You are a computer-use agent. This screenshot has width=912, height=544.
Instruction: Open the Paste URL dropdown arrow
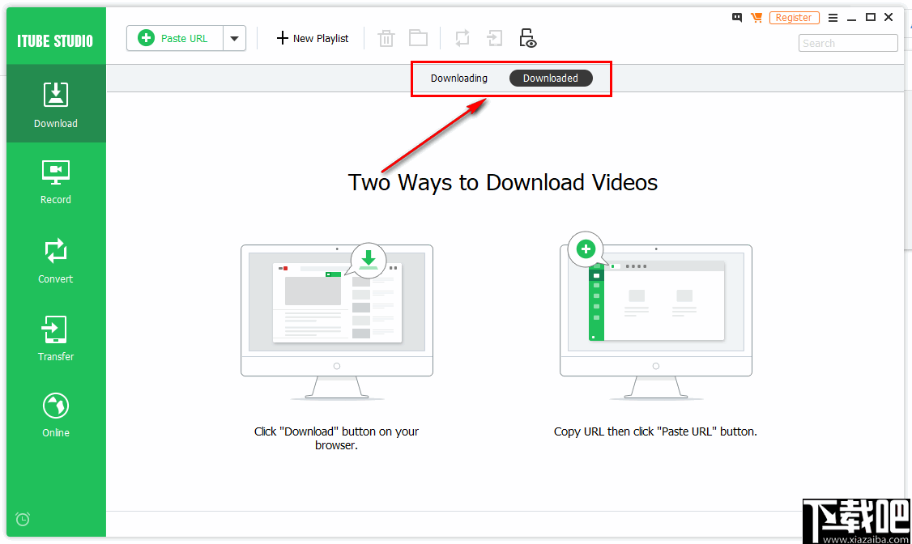[235, 37]
